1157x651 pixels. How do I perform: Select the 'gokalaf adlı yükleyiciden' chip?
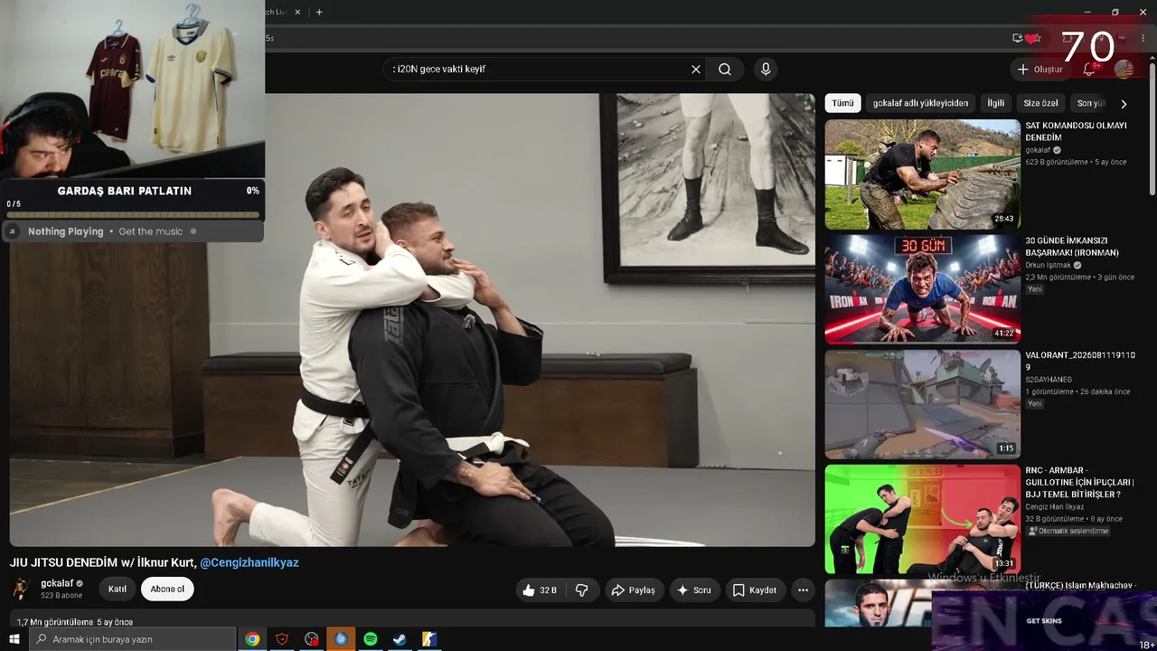coord(920,103)
